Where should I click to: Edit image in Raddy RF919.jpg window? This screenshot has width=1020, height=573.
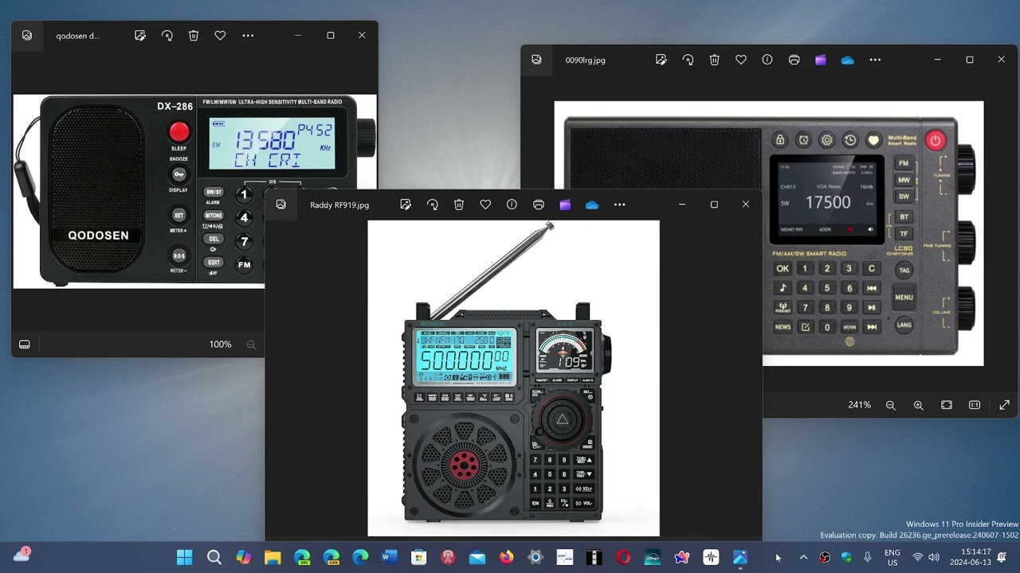pos(406,205)
